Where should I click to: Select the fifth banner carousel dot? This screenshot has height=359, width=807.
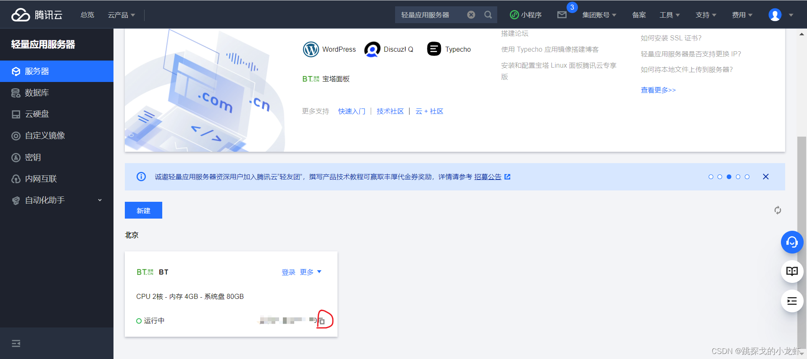click(x=747, y=177)
